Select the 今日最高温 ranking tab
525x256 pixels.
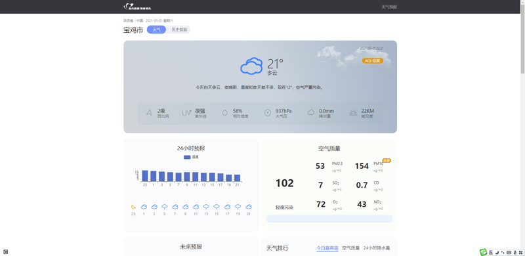[327, 248]
